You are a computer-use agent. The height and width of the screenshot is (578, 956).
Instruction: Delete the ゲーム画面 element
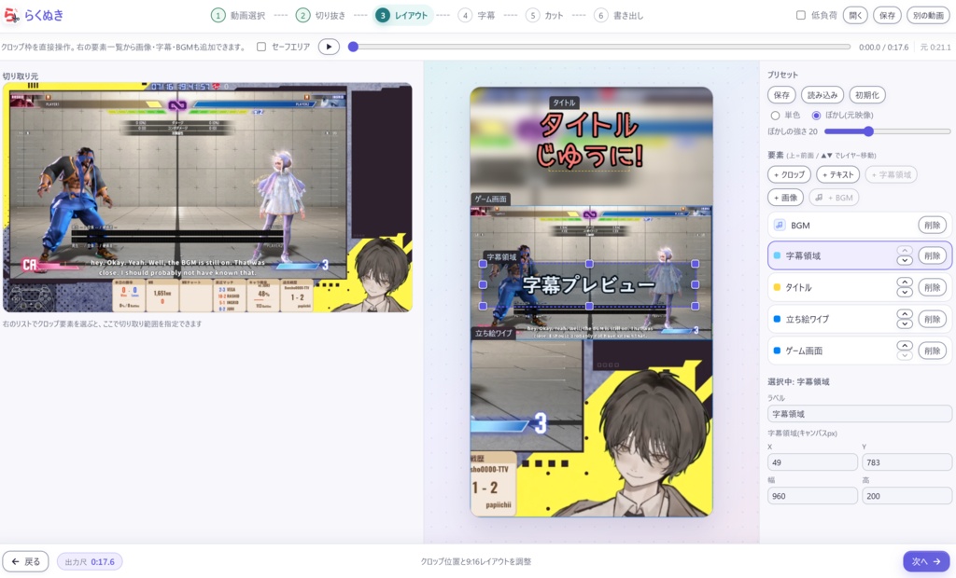pyautogui.click(x=933, y=351)
